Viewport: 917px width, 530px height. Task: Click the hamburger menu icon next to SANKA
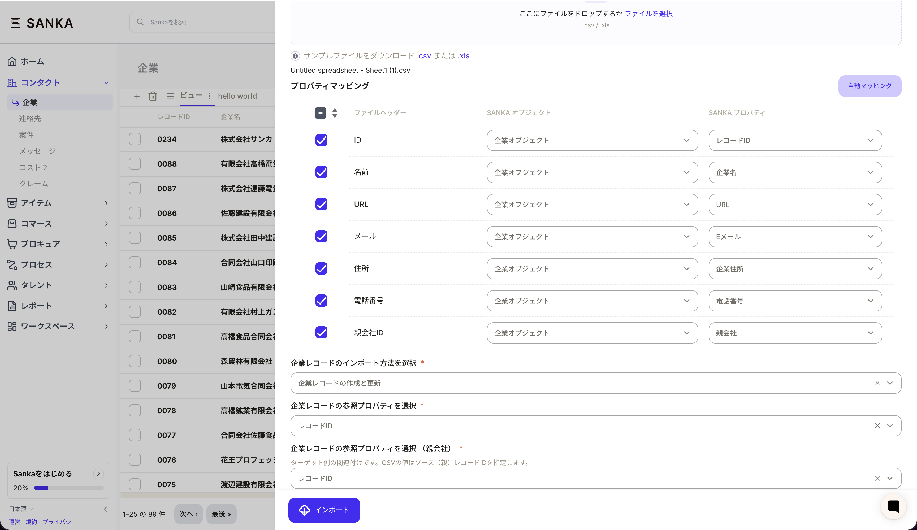pos(15,23)
